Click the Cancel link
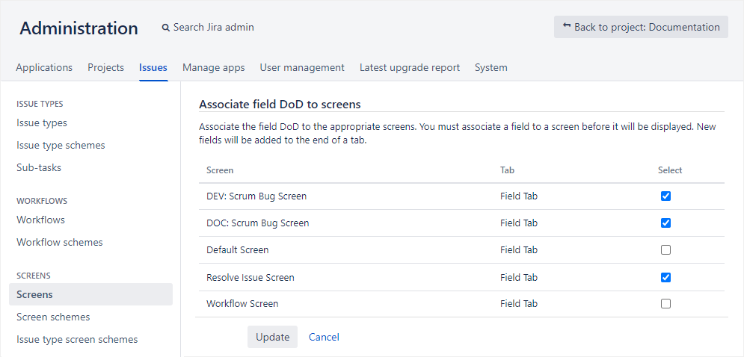 324,337
